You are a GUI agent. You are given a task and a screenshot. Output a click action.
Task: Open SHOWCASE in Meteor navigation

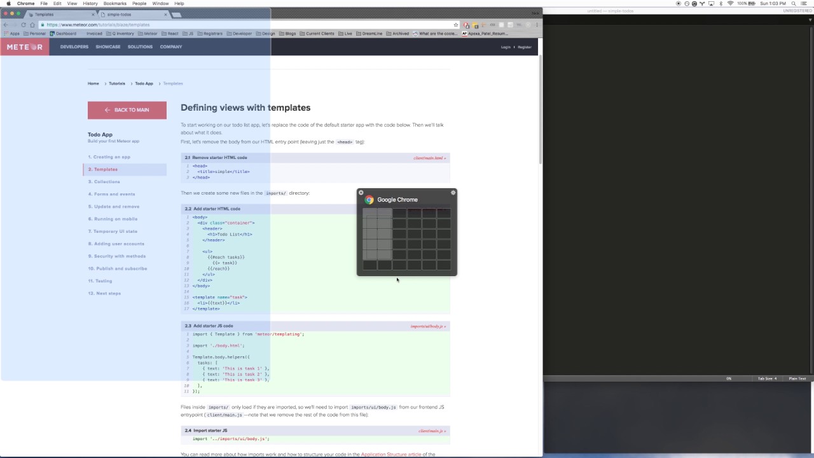coord(108,46)
